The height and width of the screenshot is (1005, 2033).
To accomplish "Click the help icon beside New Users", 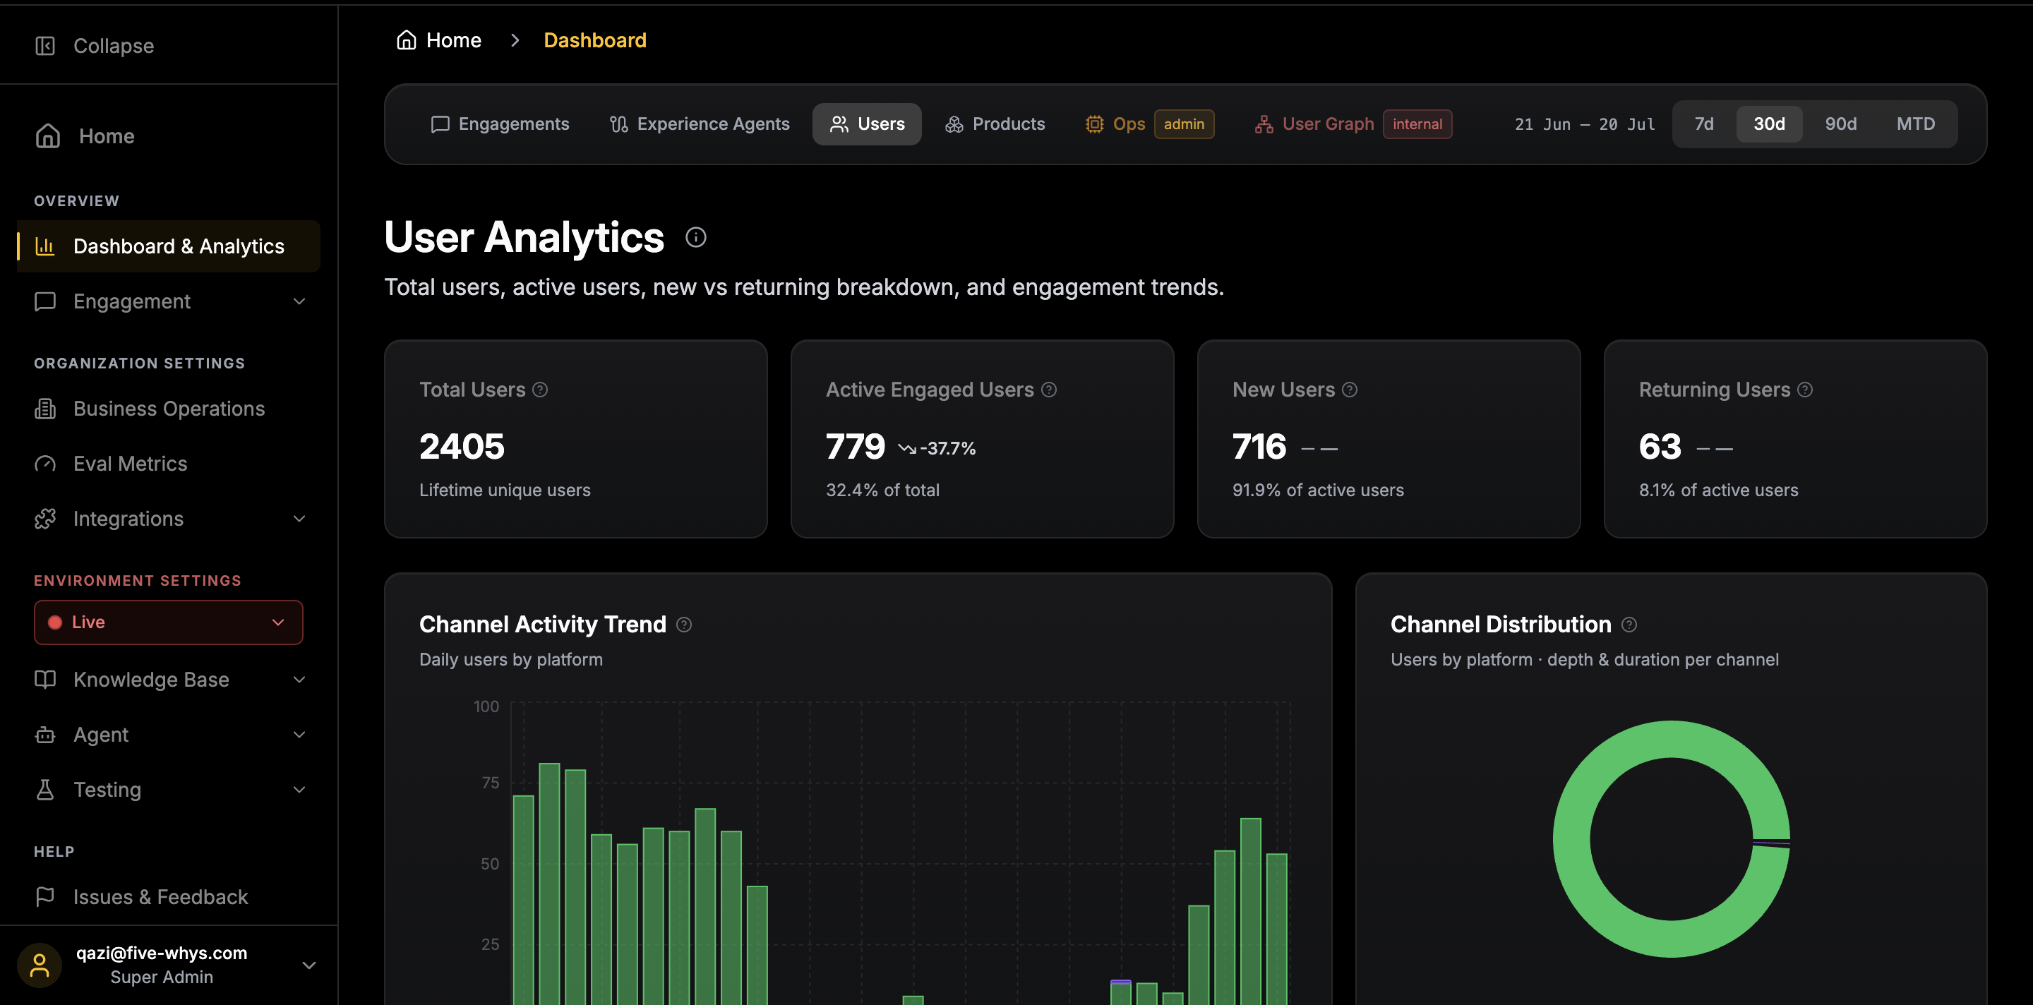I will (x=1350, y=390).
